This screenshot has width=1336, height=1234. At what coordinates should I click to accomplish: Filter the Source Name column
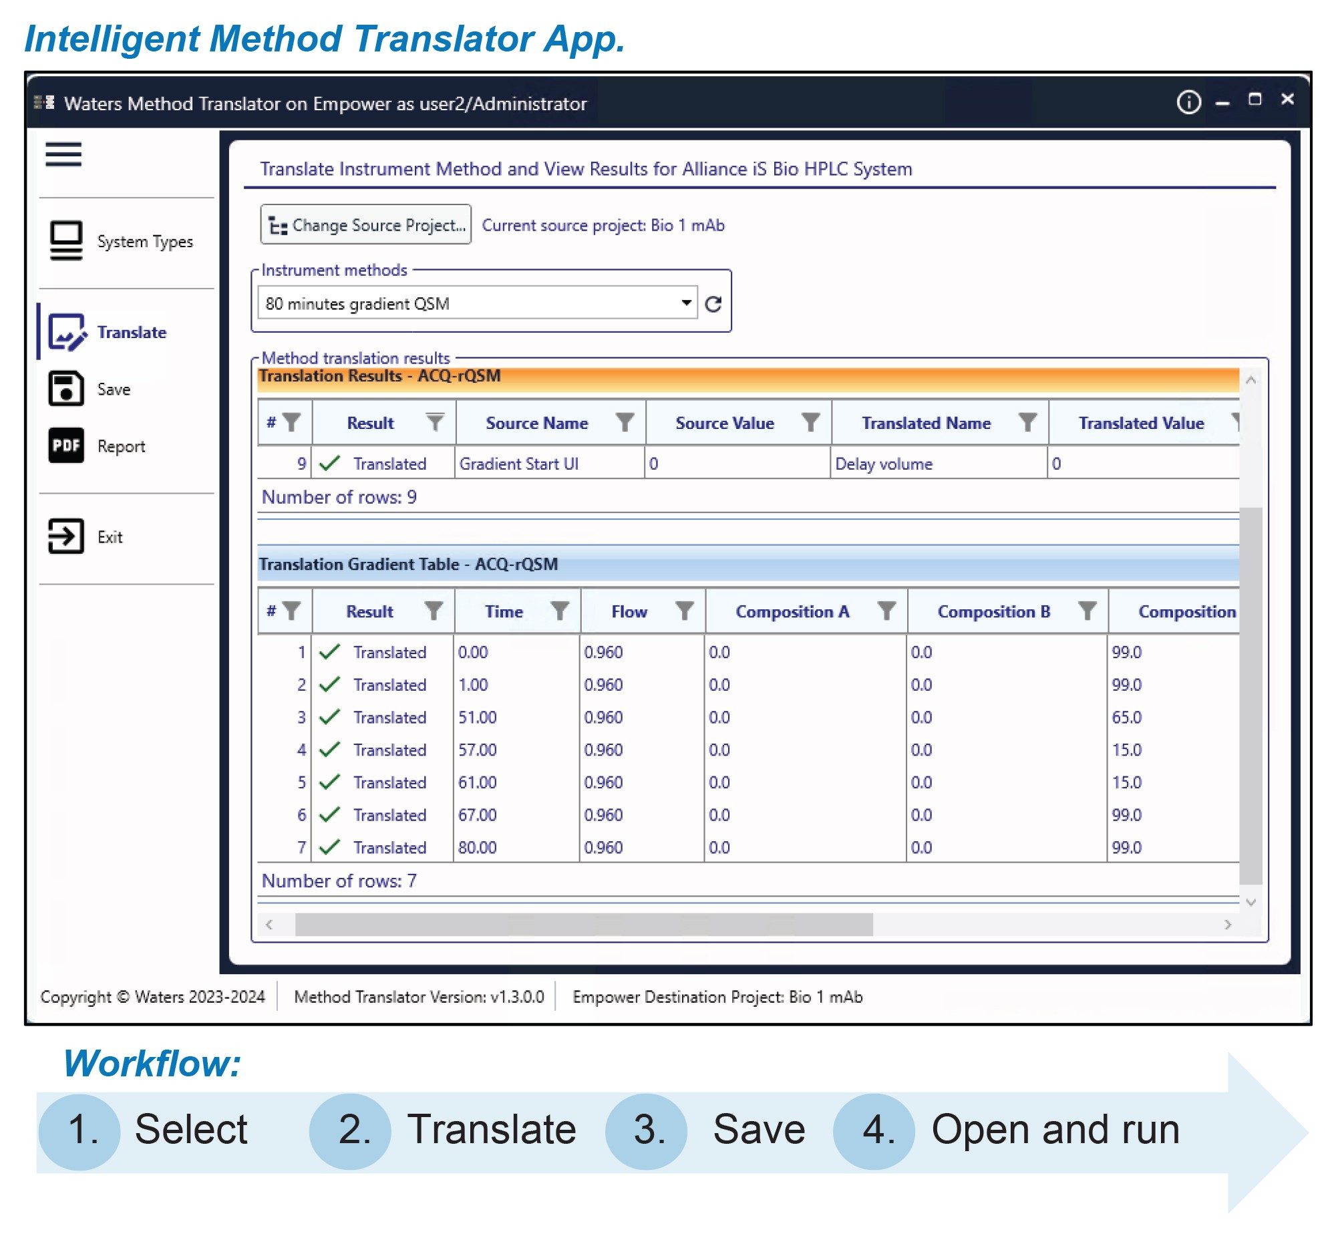[x=625, y=422]
